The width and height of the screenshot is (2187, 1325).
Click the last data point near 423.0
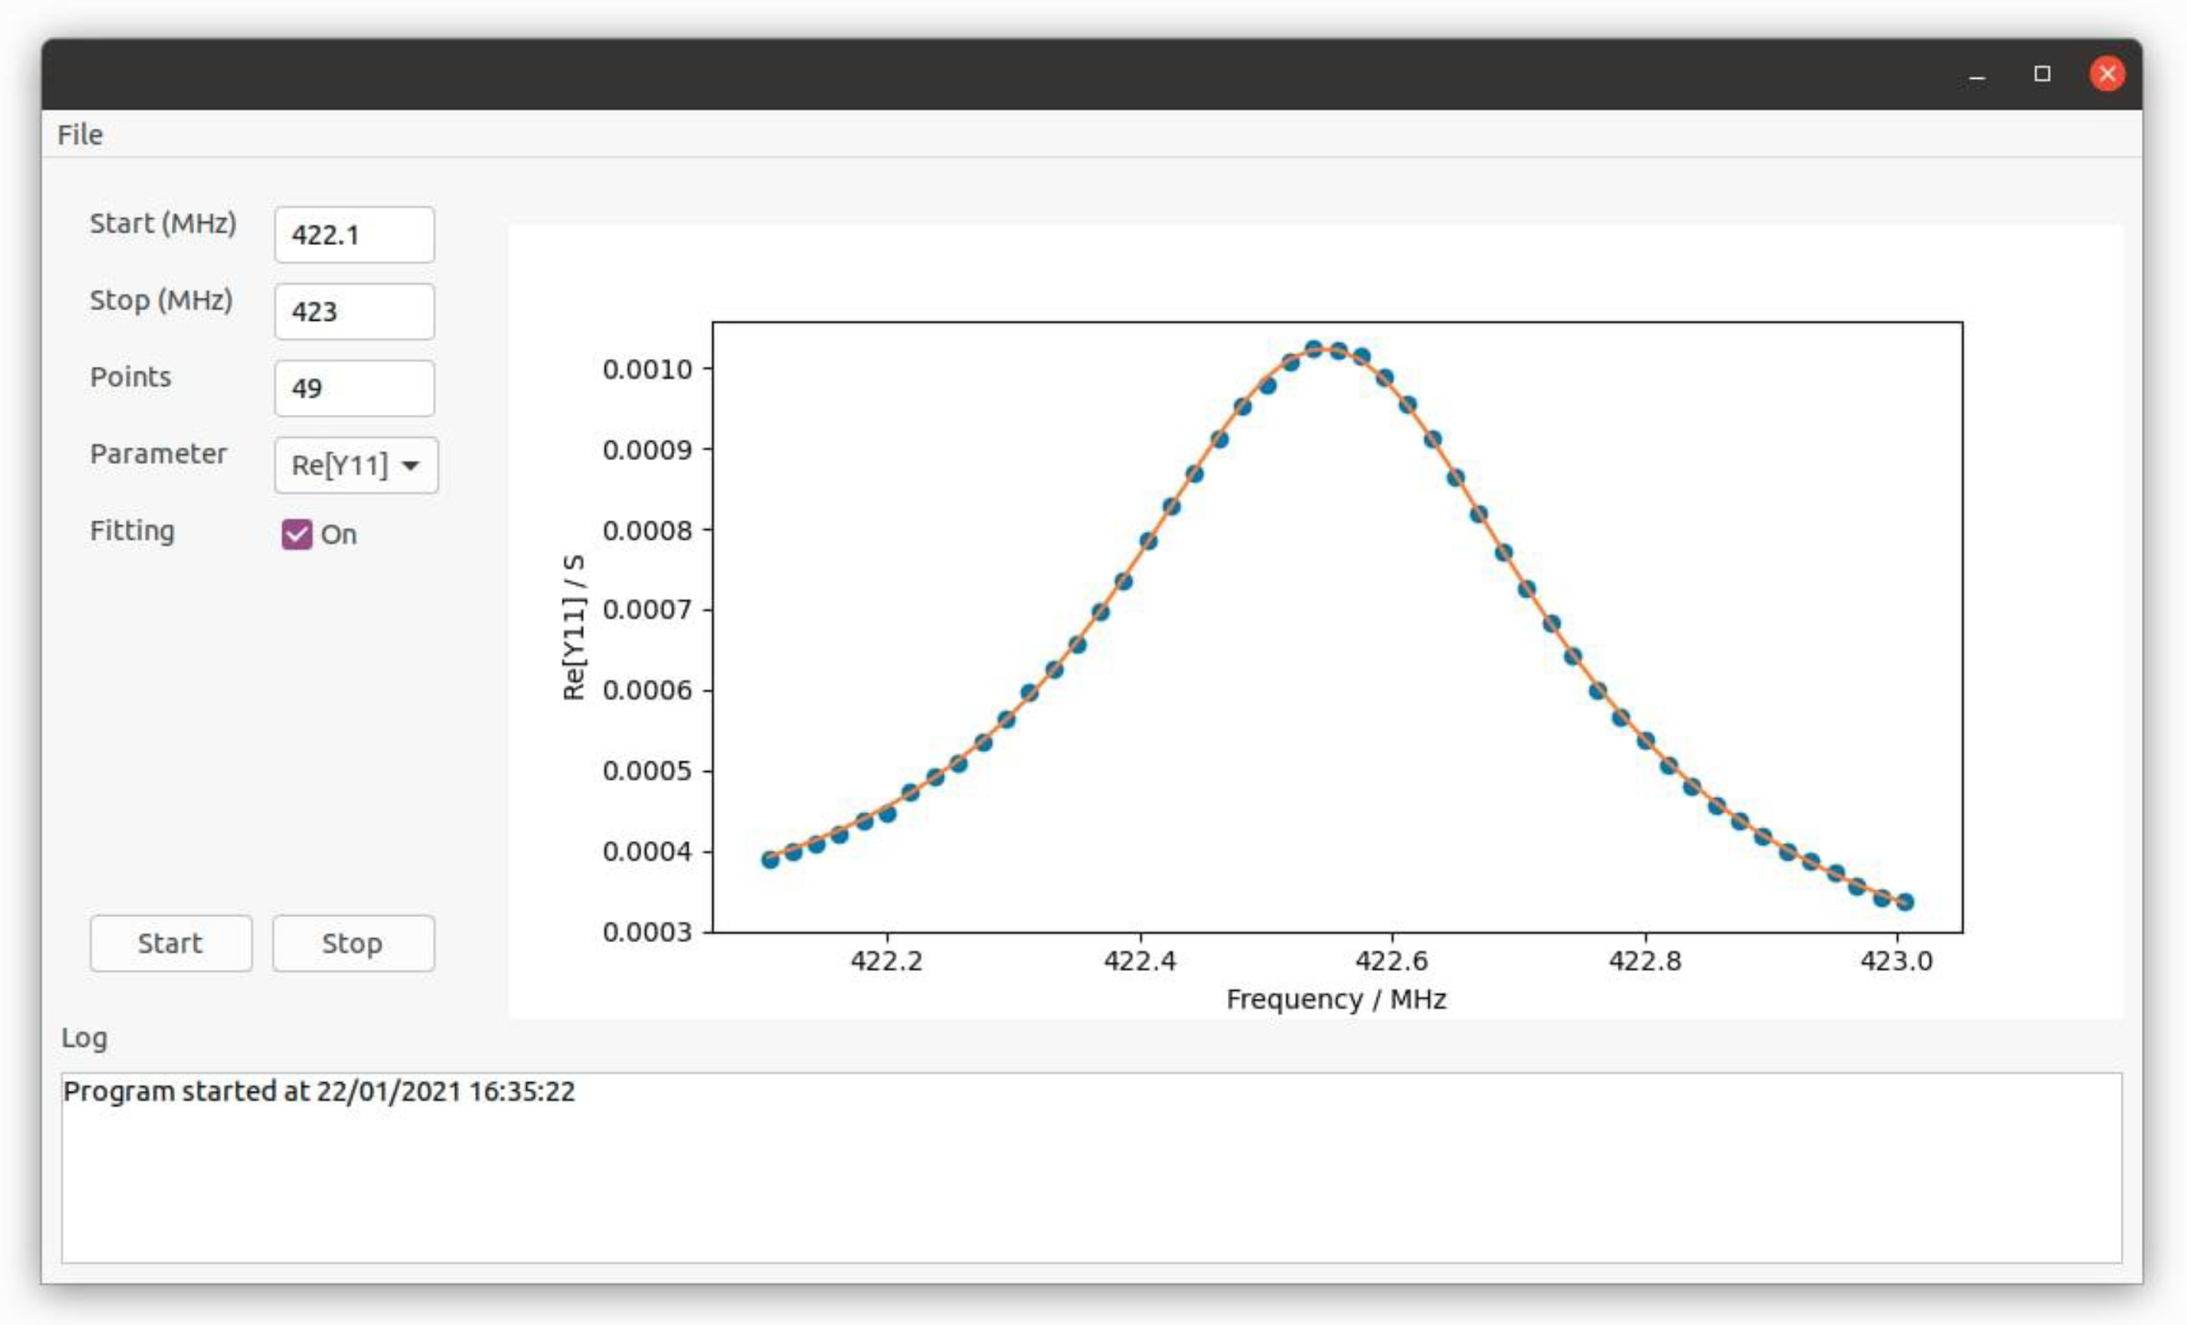1904,902
